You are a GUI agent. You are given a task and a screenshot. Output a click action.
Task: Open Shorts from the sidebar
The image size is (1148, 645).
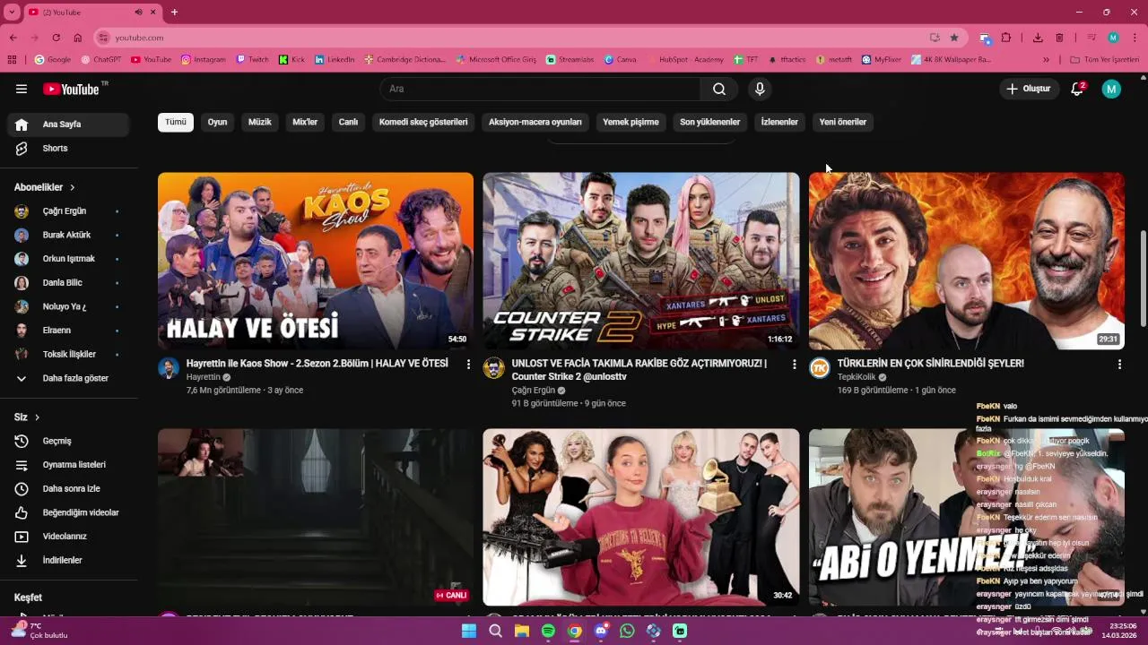pos(68,148)
